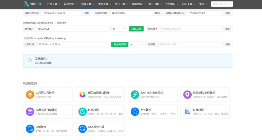Image resolution: width=262 pixels, height=140 pixels.
Task: Open the 长度转换 title link
Action: click(x=198, y=110)
